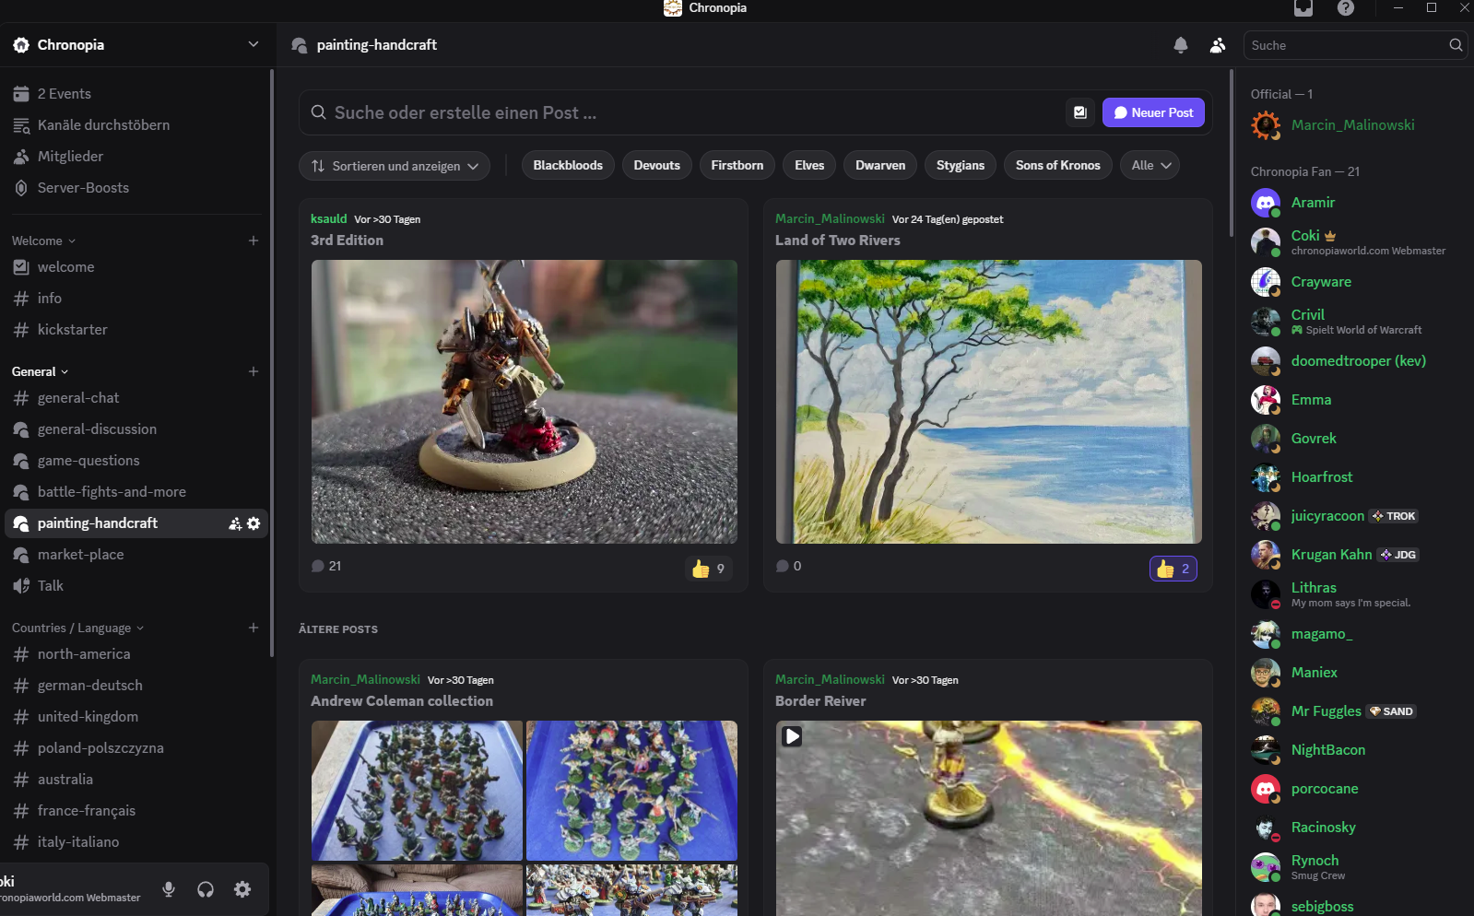Open painting-handcraft channel settings gear
This screenshot has width=1474, height=916.
[x=254, y=523]
